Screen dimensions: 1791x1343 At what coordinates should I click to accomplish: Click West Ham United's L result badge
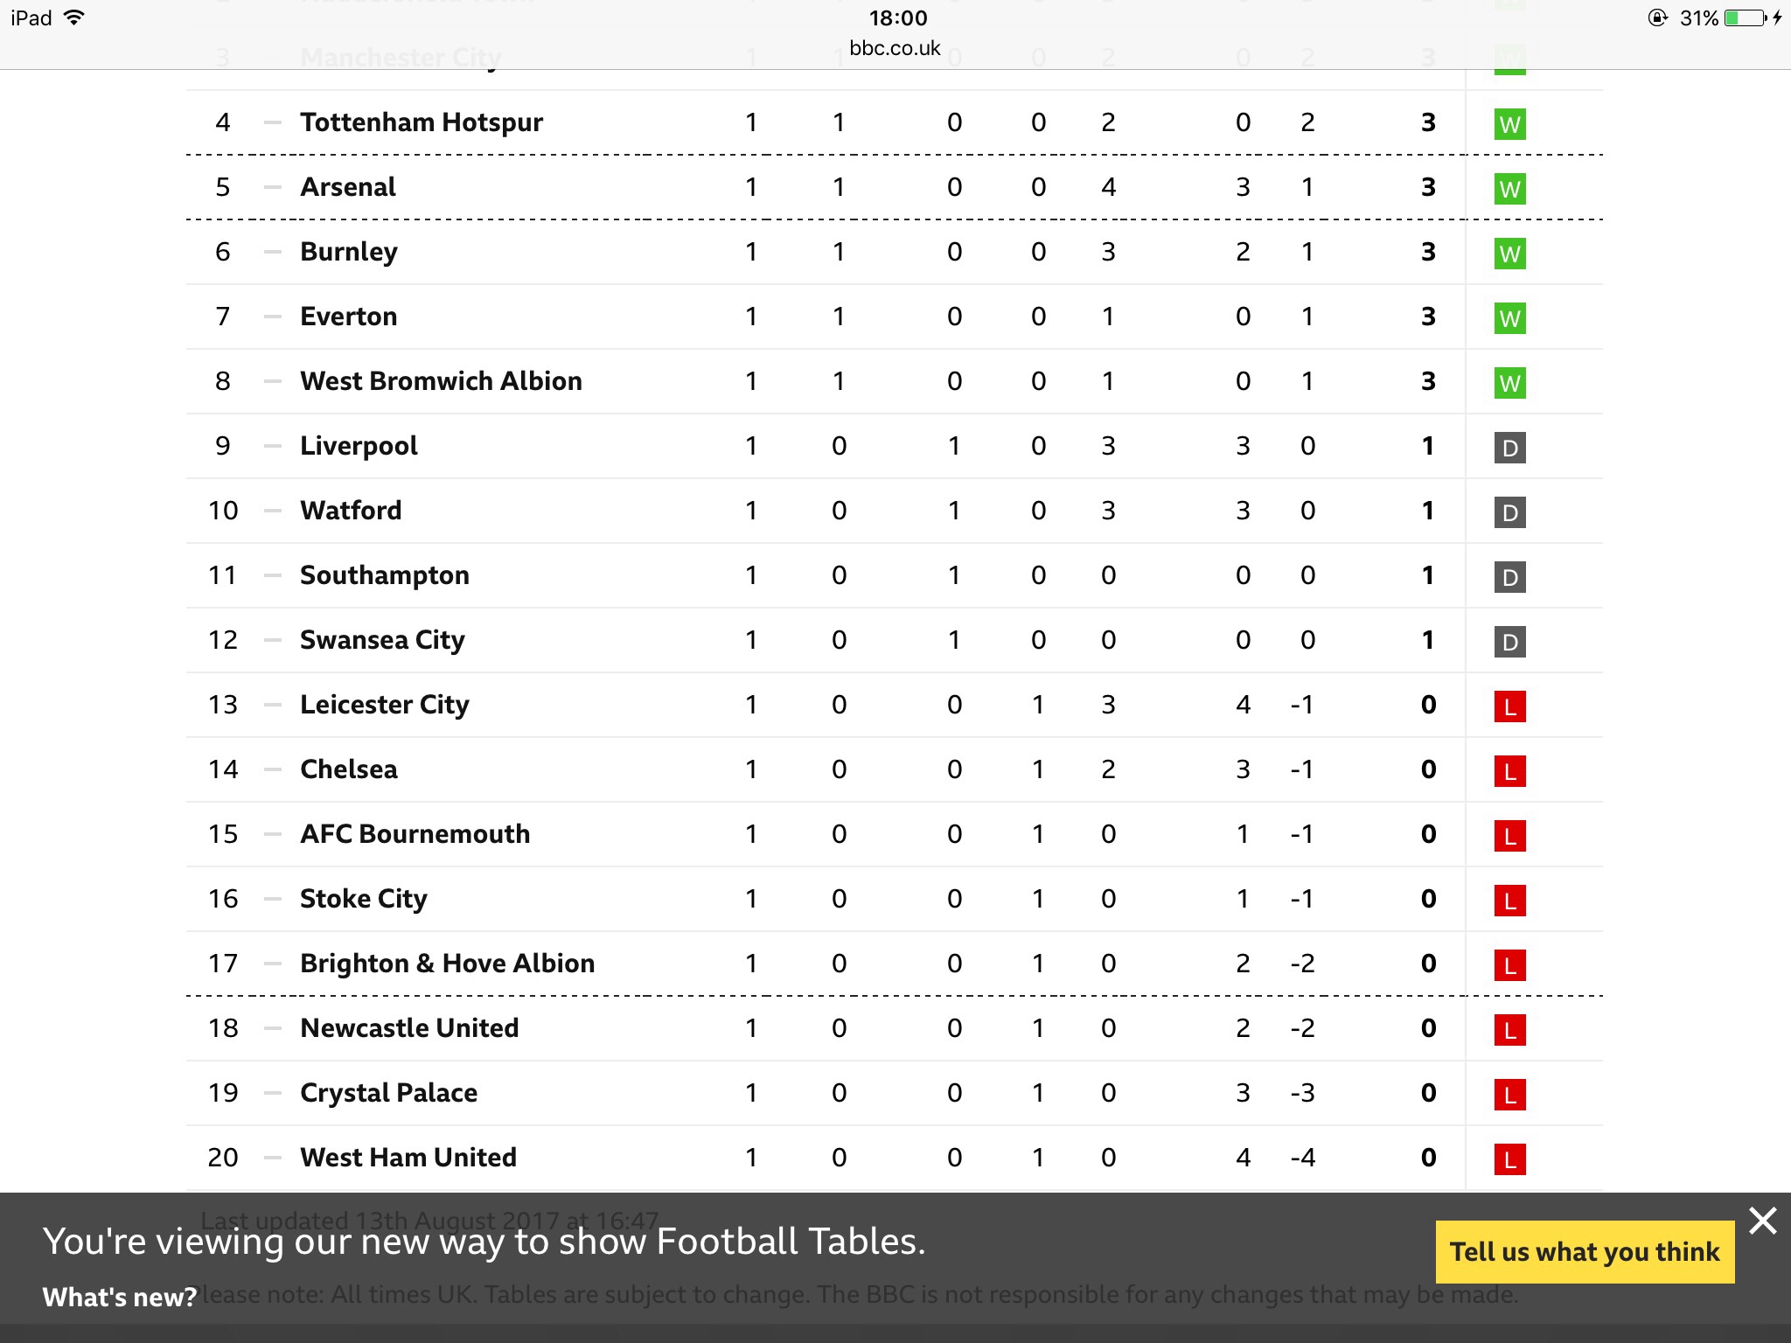click(x=1509, y=1159)
